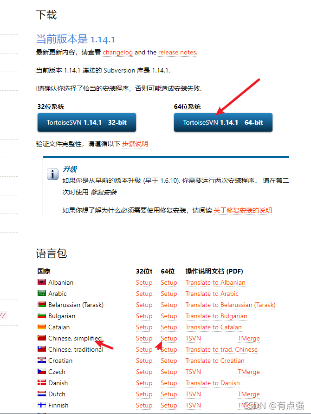Click 64-bit Setup for Chinese, simplified
The image size is (311, 414).
tap(169, 338)
